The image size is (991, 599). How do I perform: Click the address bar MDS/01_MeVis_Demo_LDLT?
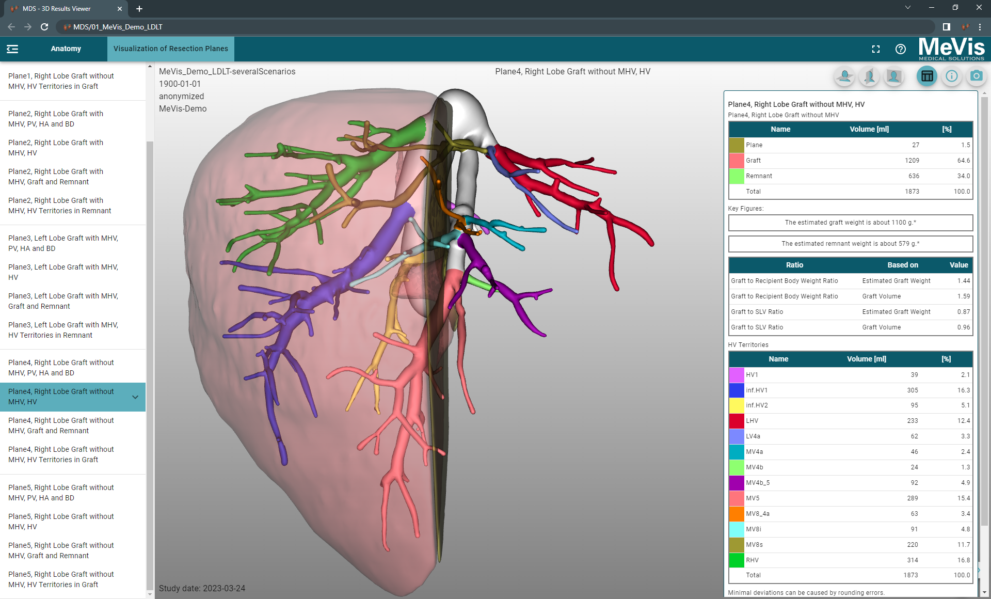pos(495,27)
